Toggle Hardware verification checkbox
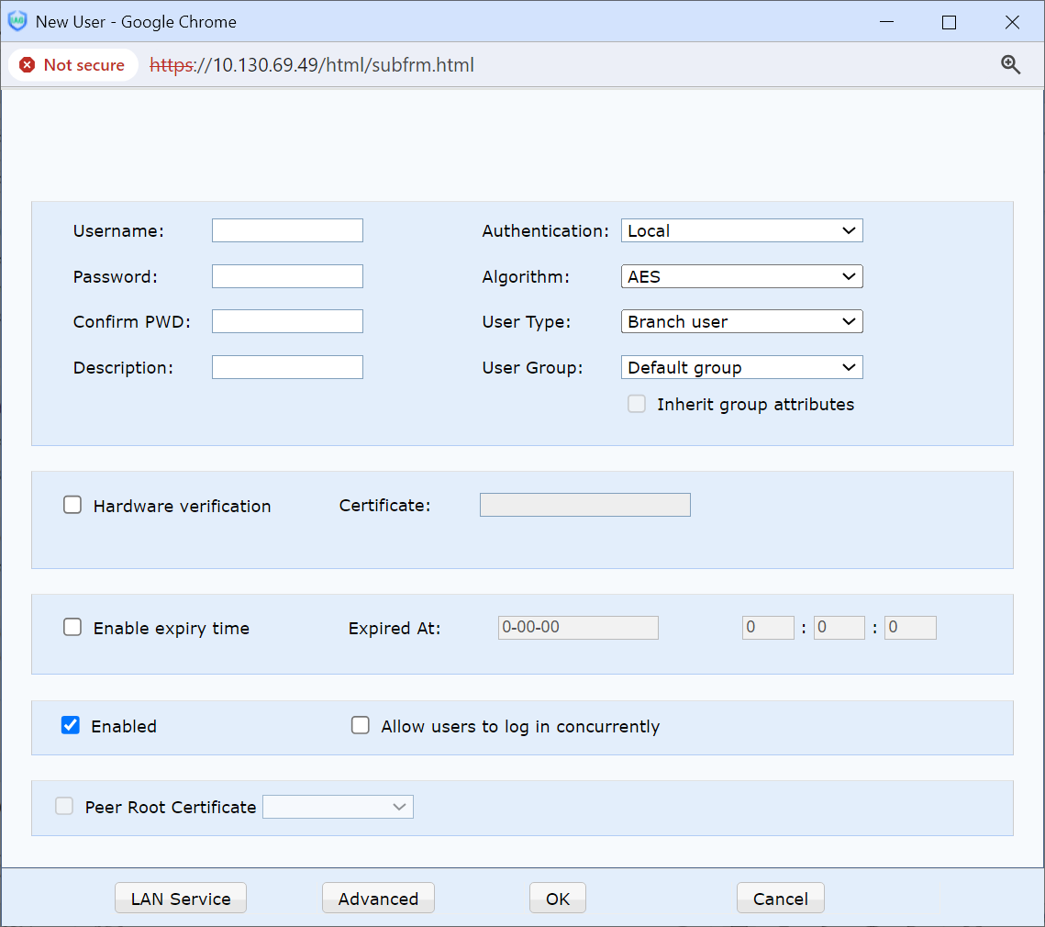The image size is (1045, 927). pos(72,505)
